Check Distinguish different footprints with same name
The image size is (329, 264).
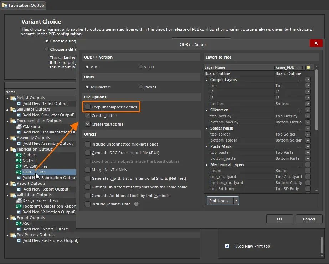point(87,187)
